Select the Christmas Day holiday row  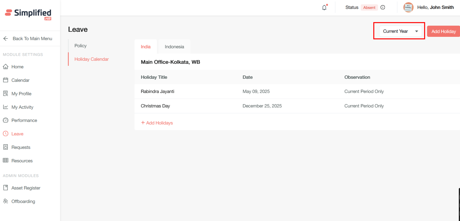155,106
